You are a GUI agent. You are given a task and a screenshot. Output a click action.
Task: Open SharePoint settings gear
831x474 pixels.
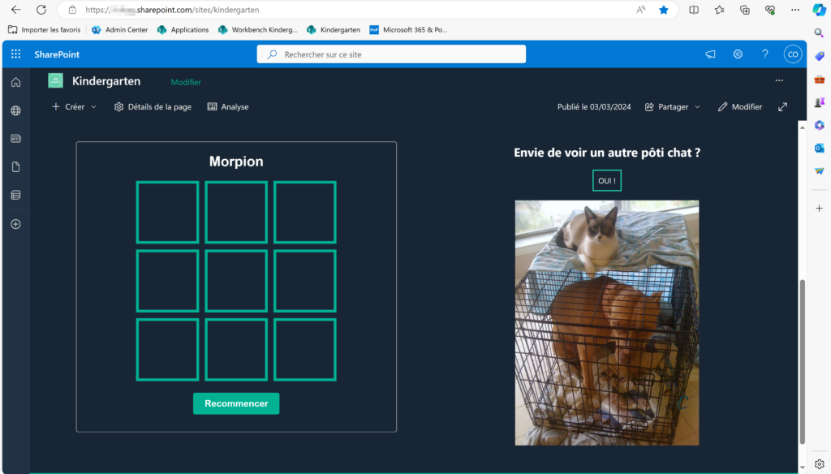click(x=738, y=54)
